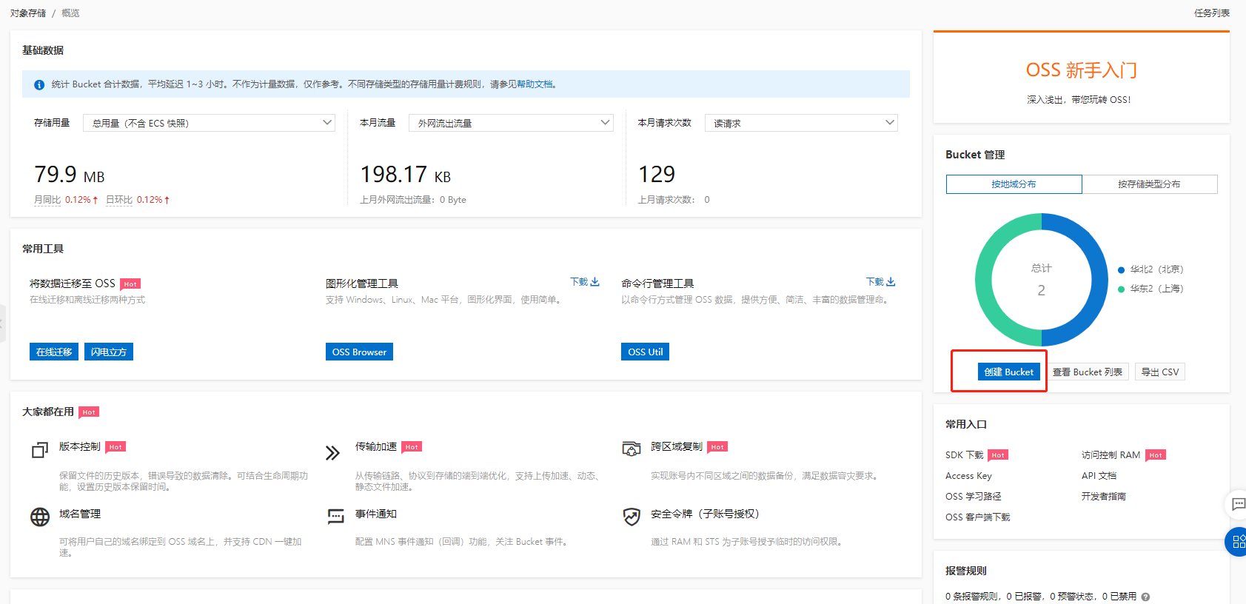Click the 下载 link for 图形化管理工具
This screenshot has height=604, width=1246.
pos(579,282)
